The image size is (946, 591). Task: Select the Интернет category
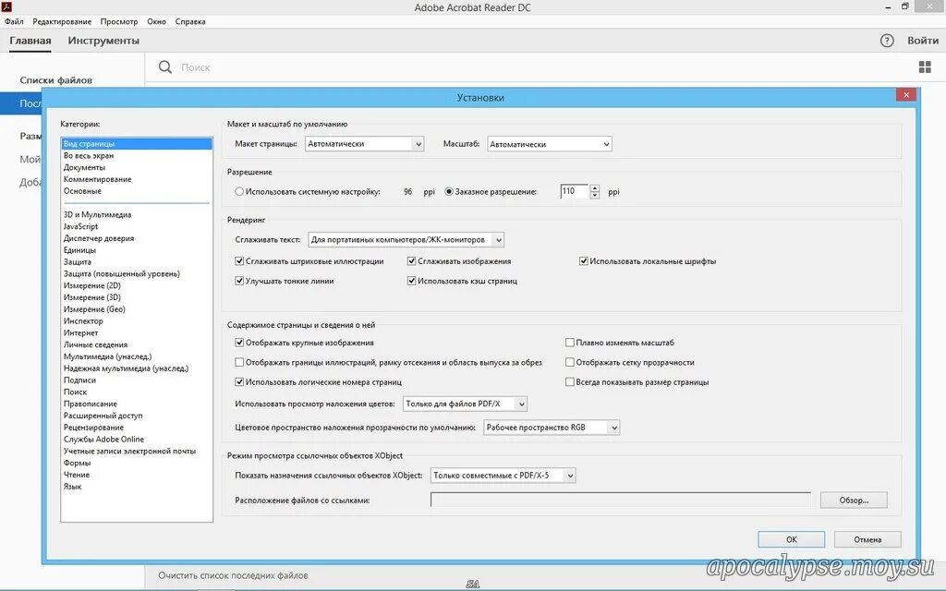[x=81, y=332]
